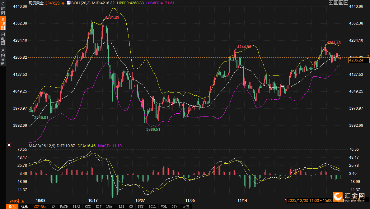Click the chart play-forward axis icon
Viewport: 370px width, 209px height.
[341, 2]
